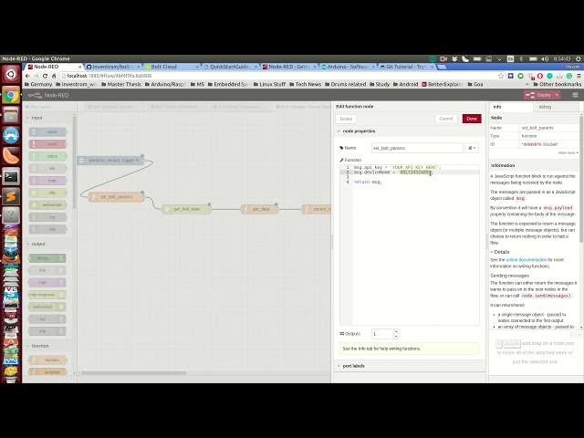584x438 pixels.
Task: Select the http response palette node
Action: tap(47, 295)
